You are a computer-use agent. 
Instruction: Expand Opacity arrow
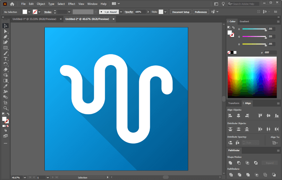point(148,12)
